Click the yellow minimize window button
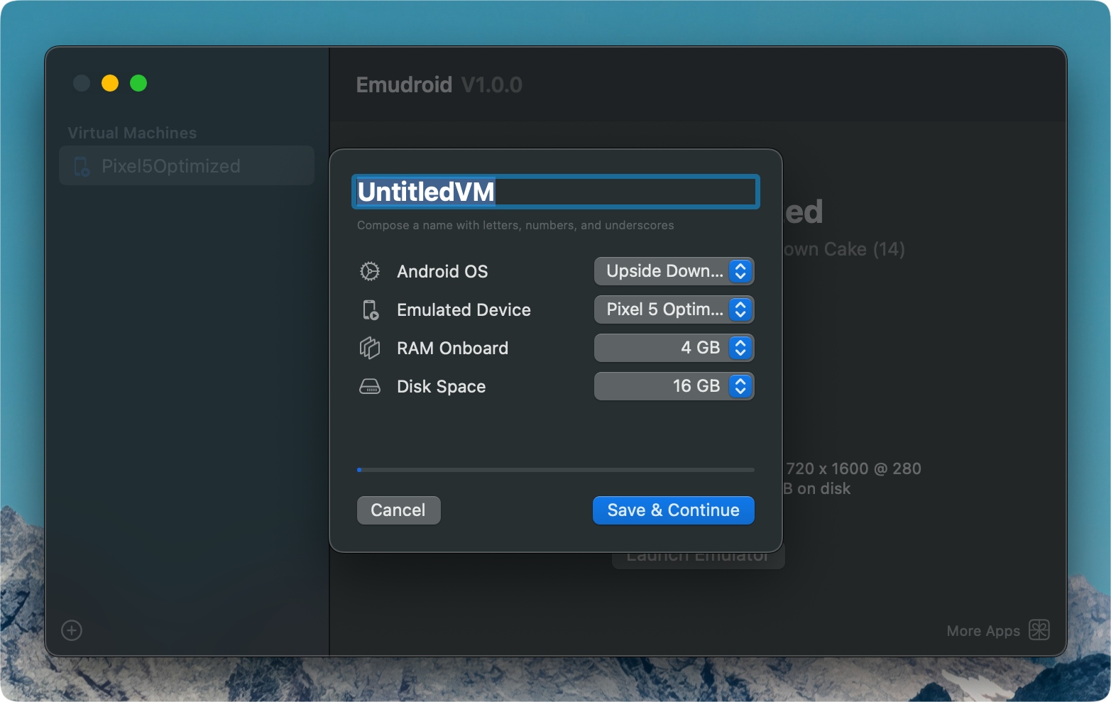 [110, 83]
